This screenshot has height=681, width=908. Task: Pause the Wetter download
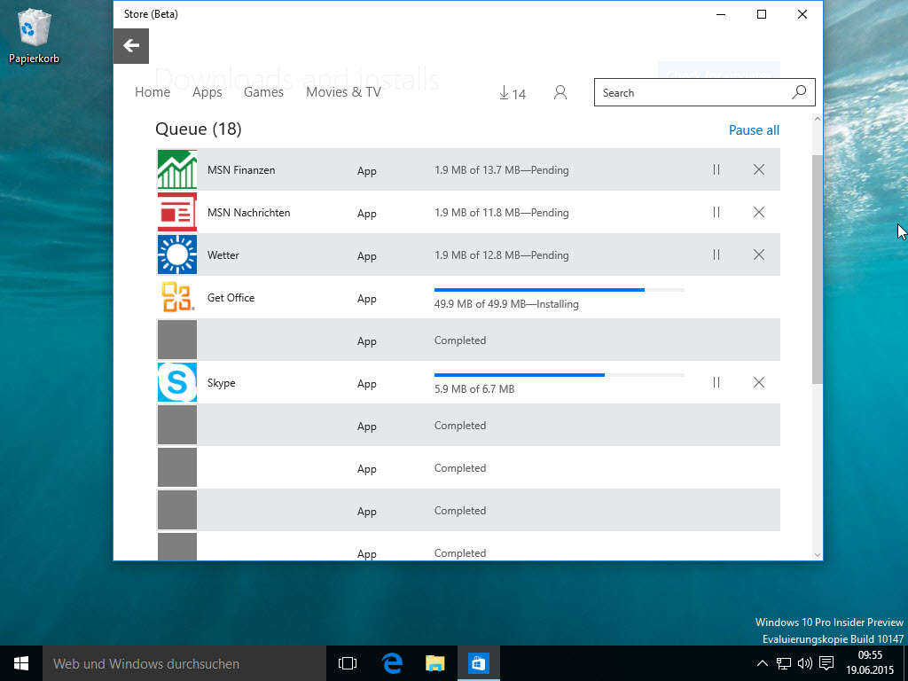click(716, 254)
